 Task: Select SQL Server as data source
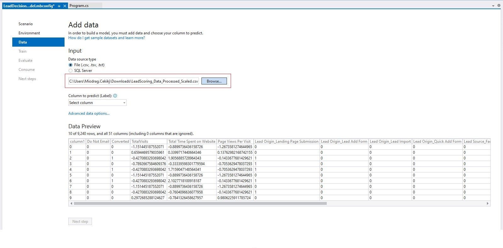coord(71,71)
